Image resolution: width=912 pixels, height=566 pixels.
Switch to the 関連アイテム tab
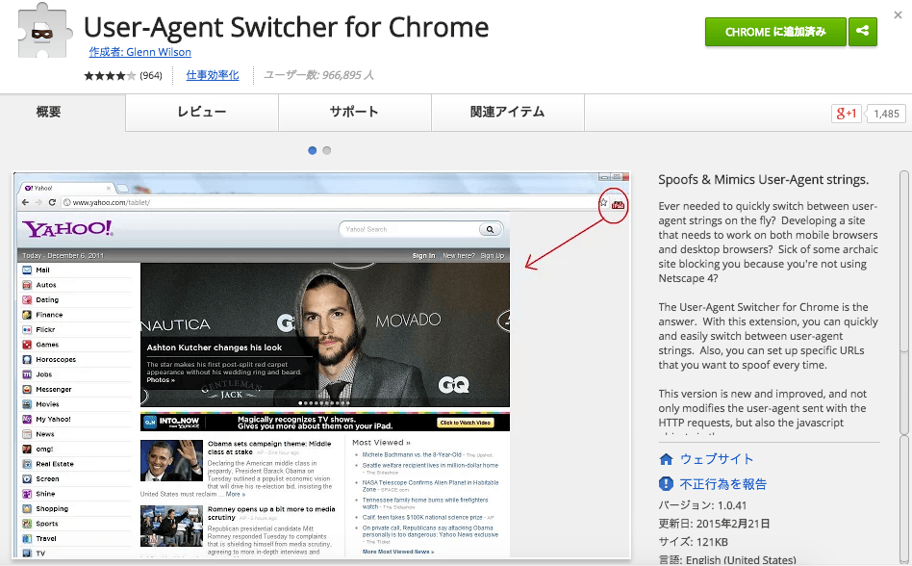click(x=508, y=112)
